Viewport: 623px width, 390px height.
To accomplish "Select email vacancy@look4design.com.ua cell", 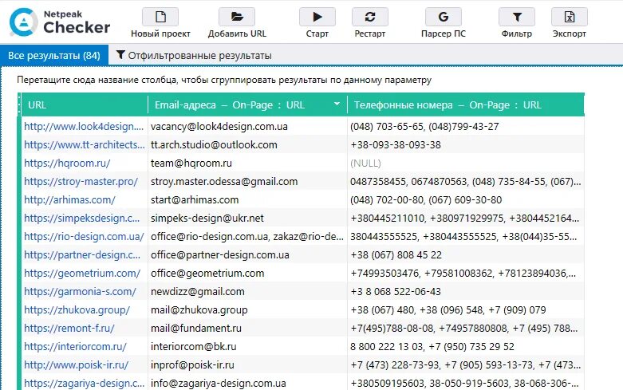I will pos(247,126).
